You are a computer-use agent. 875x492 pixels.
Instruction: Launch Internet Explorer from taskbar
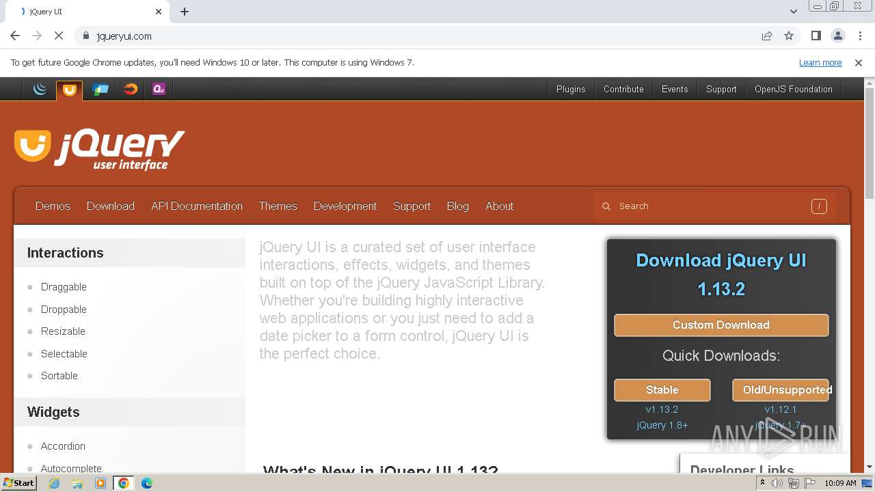pos(55,483)
